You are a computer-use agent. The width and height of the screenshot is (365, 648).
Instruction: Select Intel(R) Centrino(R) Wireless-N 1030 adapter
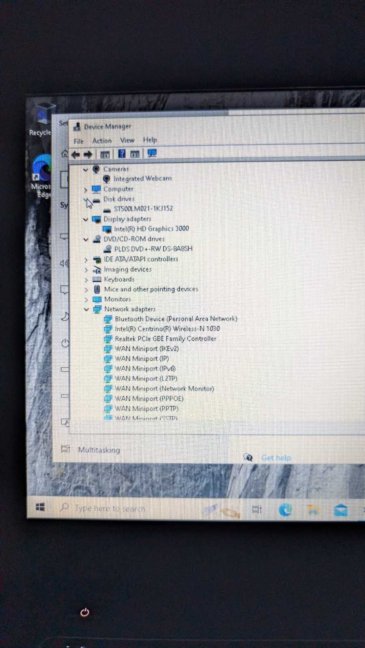167,329
